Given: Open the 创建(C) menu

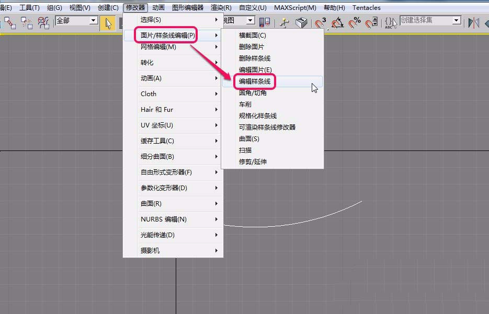Looking at the screenshot, I should point(108,7).
